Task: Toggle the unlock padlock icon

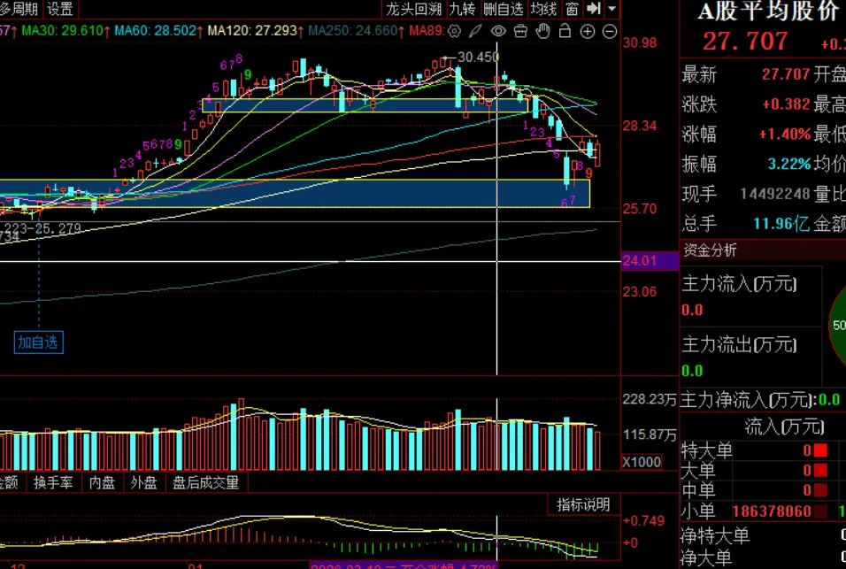Action: click(565, 31)
